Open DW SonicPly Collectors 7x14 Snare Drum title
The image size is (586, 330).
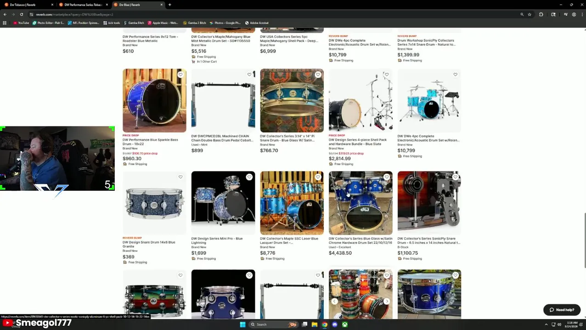(426, 42)
